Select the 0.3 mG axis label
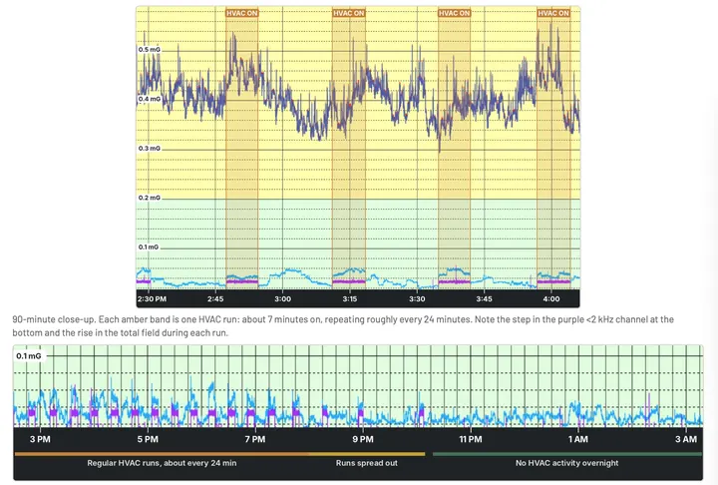 click(x=150, y=149)
